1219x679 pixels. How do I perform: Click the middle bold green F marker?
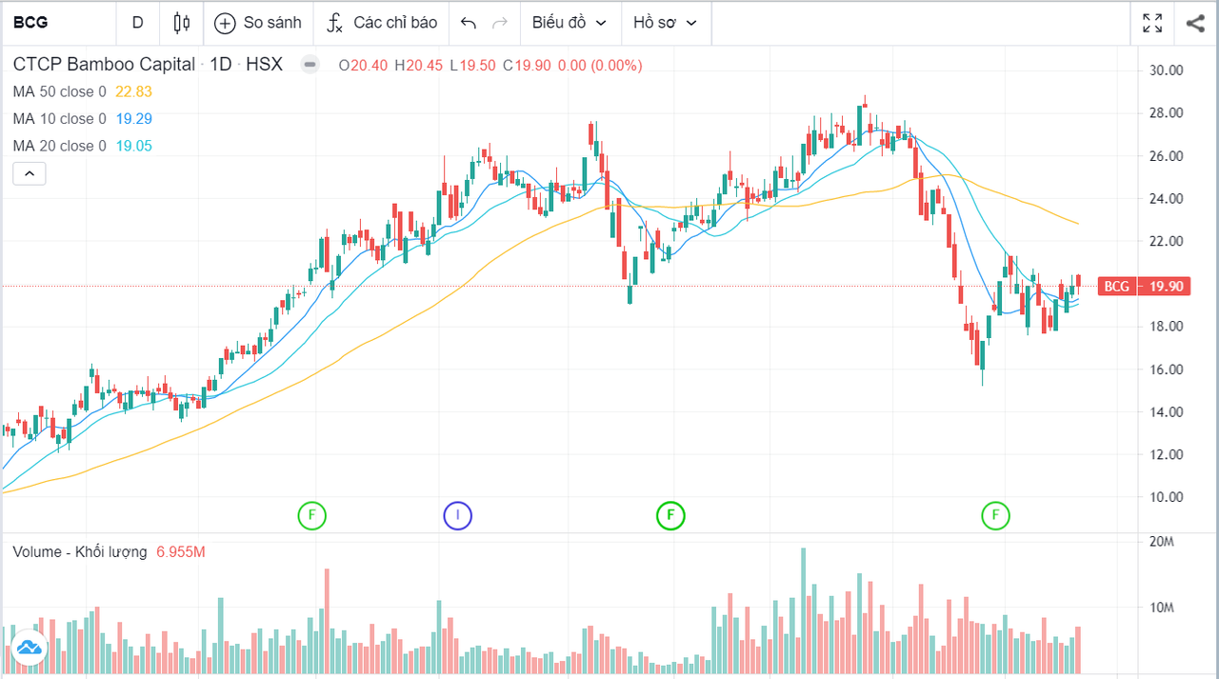pyautogui.click(x=670, y=516)
